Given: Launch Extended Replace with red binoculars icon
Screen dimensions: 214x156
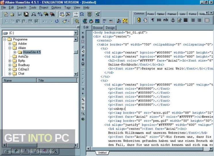Looking at the screenshot, I should pos(52,14).
